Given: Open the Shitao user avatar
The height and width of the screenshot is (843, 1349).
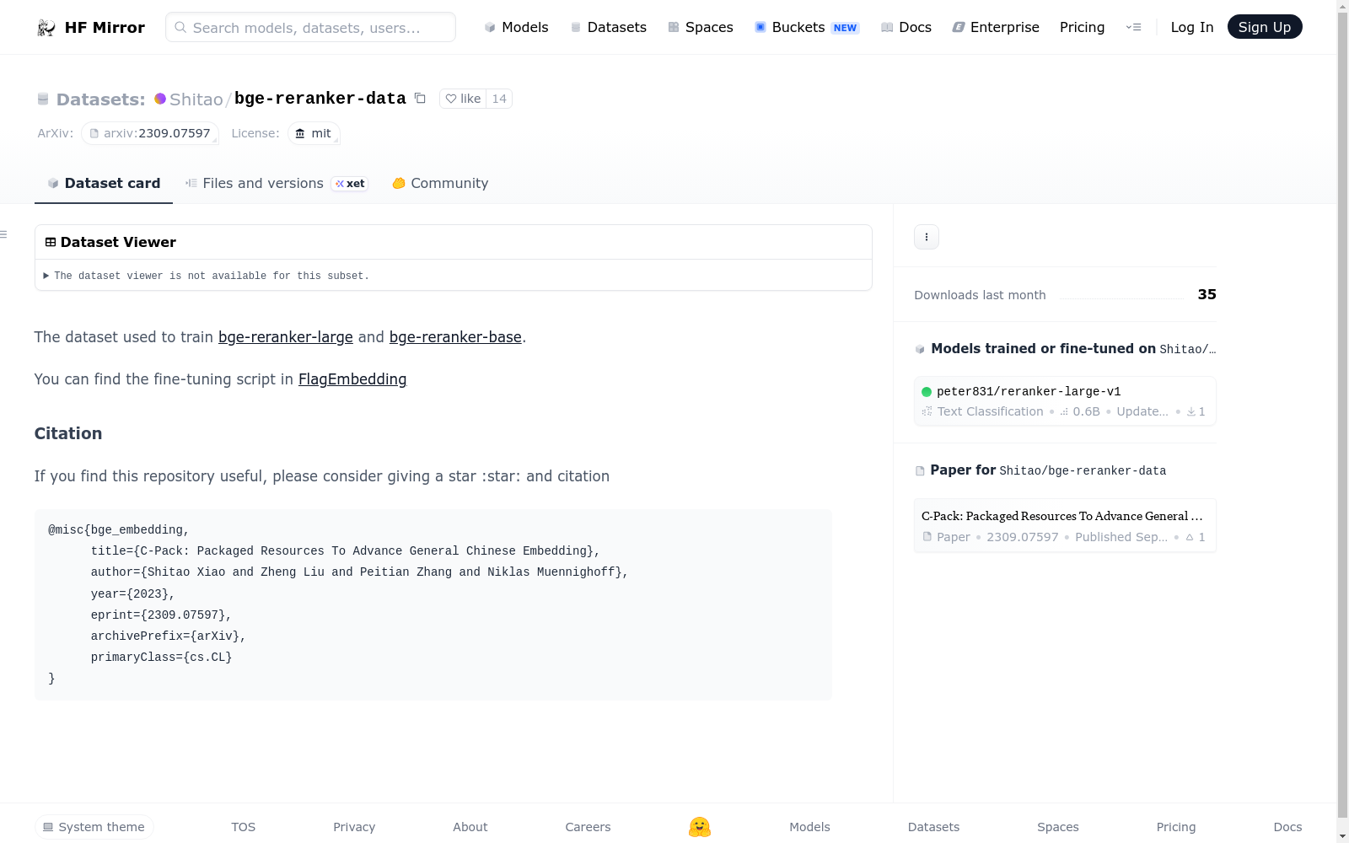Looking at the screenshot, I should click(160, 99).
